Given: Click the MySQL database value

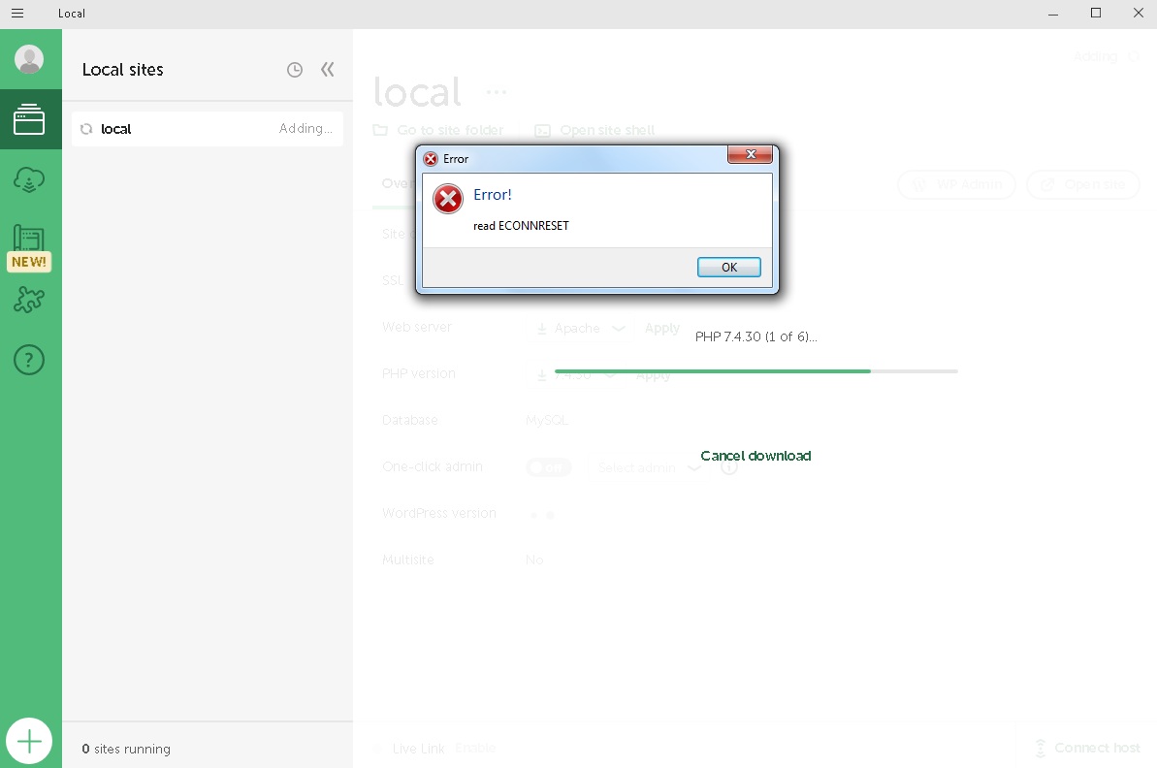Looking at the screenshot, I should click(547, 421).
